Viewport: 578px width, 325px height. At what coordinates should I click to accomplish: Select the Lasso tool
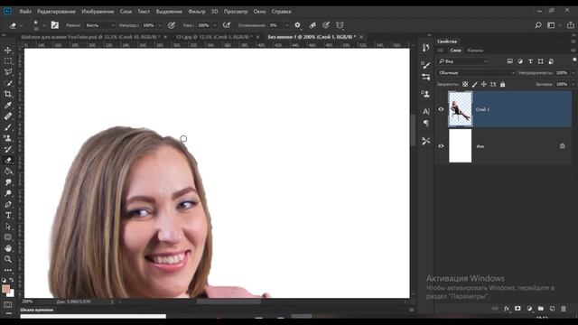pos(8,72)
